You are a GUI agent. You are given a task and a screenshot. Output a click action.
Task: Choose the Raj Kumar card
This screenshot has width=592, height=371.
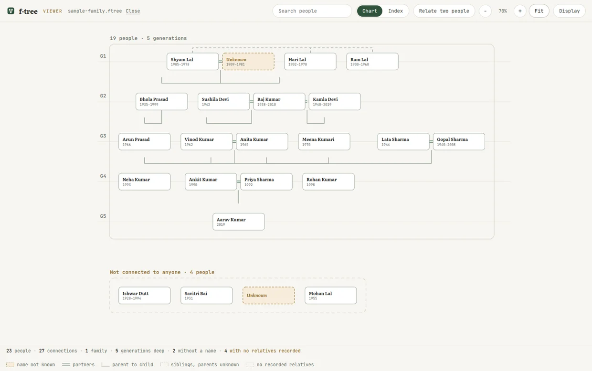279,102
